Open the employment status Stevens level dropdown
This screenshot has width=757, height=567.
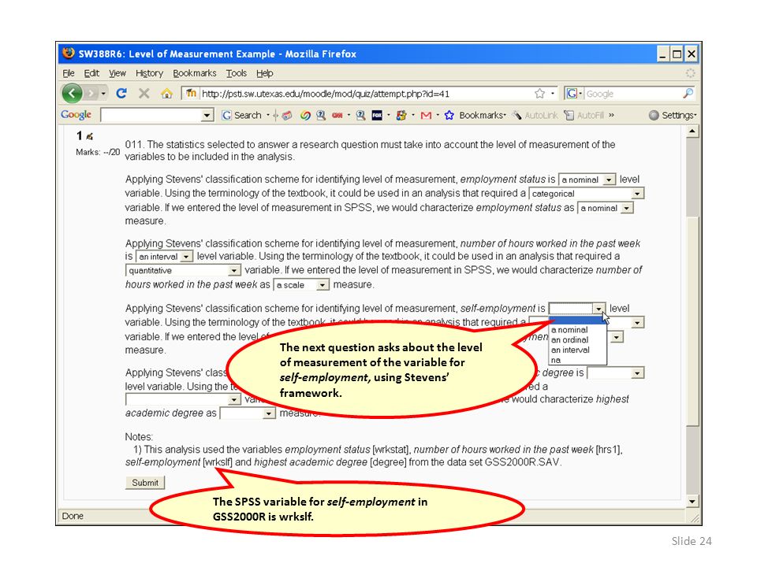tap(587, 180)
